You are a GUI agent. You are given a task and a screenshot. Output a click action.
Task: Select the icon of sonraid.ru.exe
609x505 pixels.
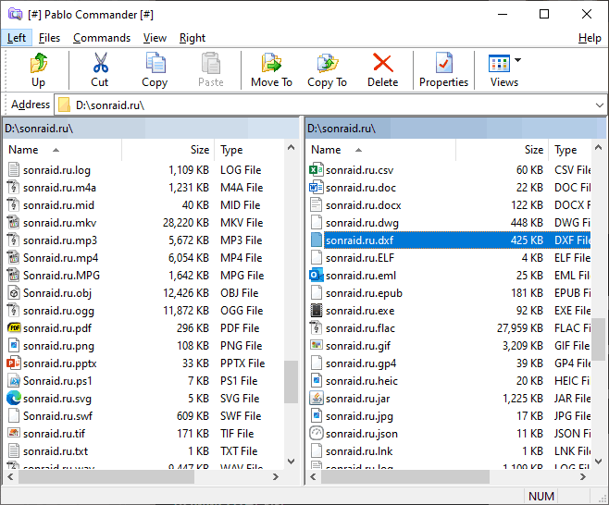[317, 311]
